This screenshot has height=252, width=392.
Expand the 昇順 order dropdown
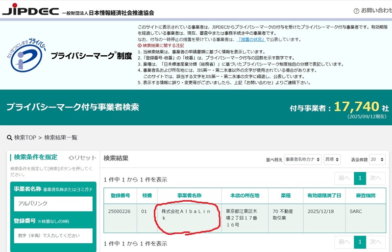(332, 160)
